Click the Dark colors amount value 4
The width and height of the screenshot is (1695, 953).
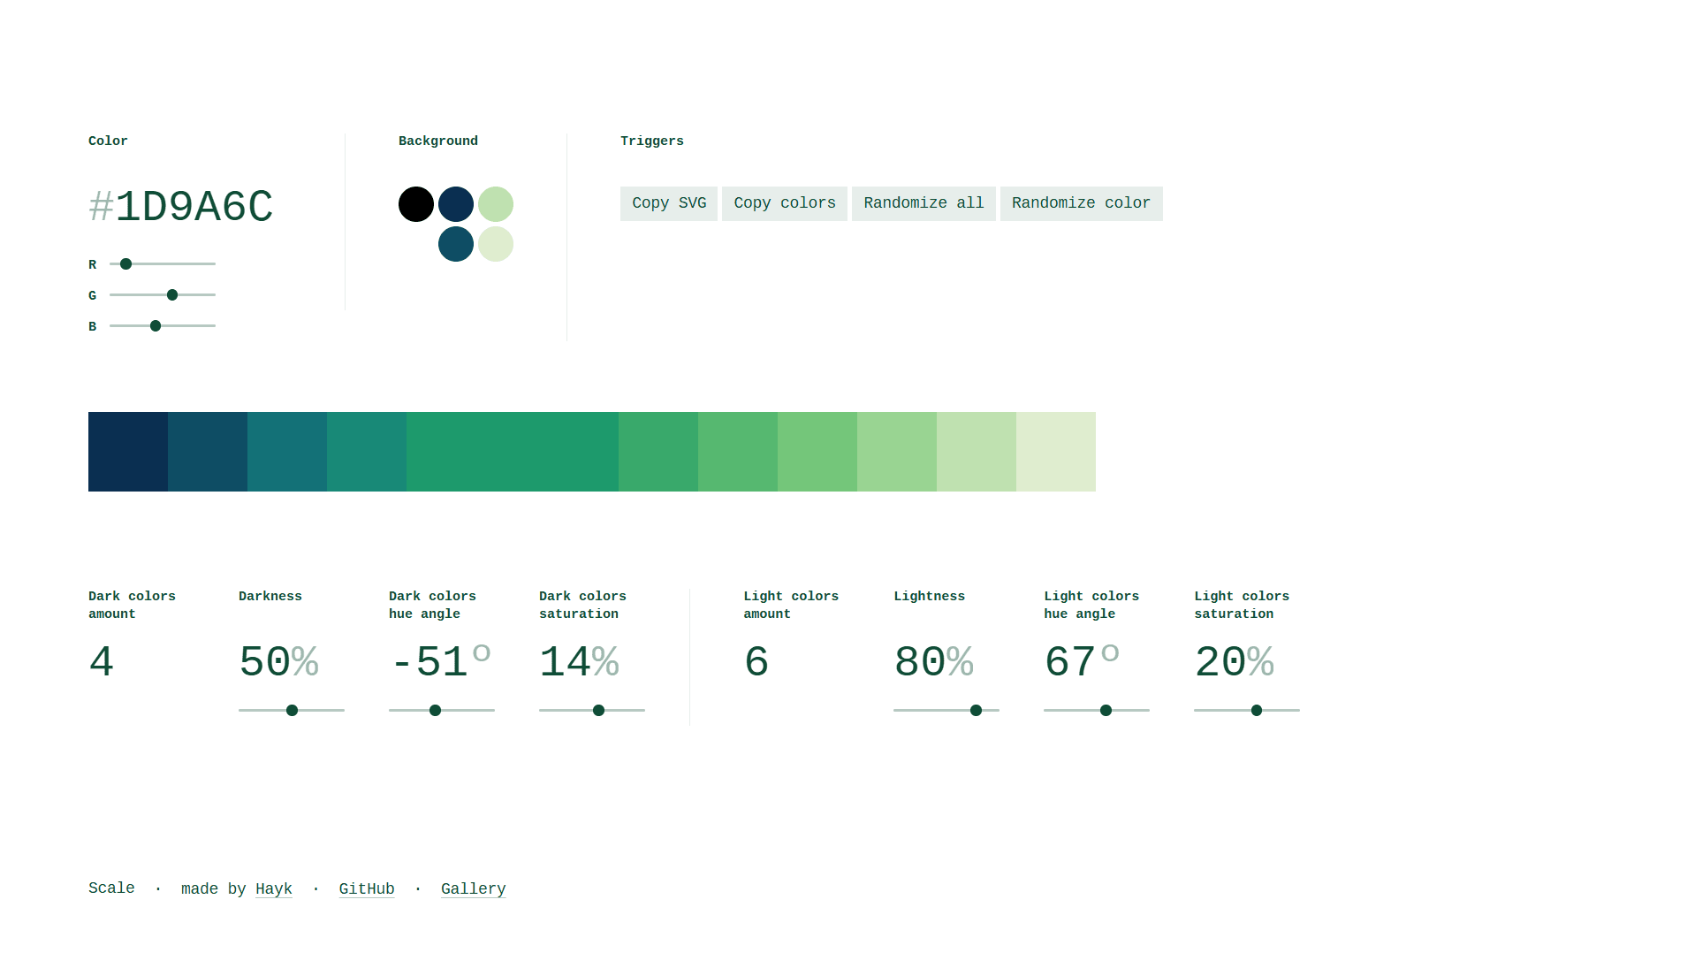coord(102,663)
